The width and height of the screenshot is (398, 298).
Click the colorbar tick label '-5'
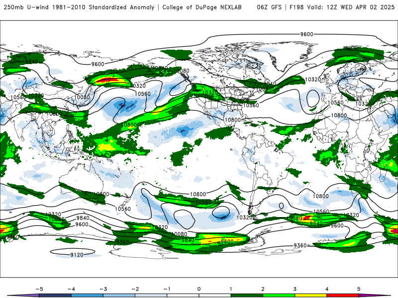(39, 289)
